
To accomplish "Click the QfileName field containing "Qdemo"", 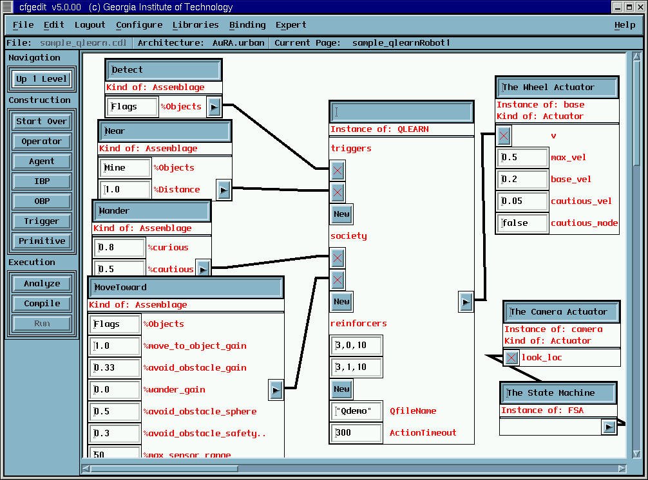I will (x=357, y=411).
